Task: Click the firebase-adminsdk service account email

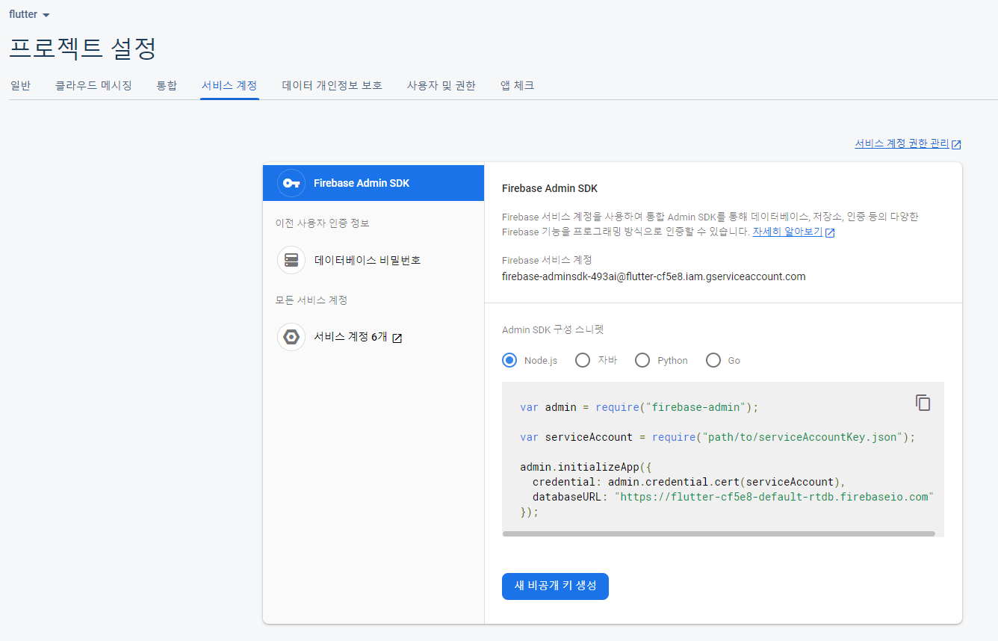Action: [654, 276]
